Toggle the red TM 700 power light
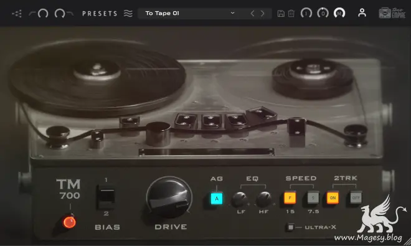 69,222
